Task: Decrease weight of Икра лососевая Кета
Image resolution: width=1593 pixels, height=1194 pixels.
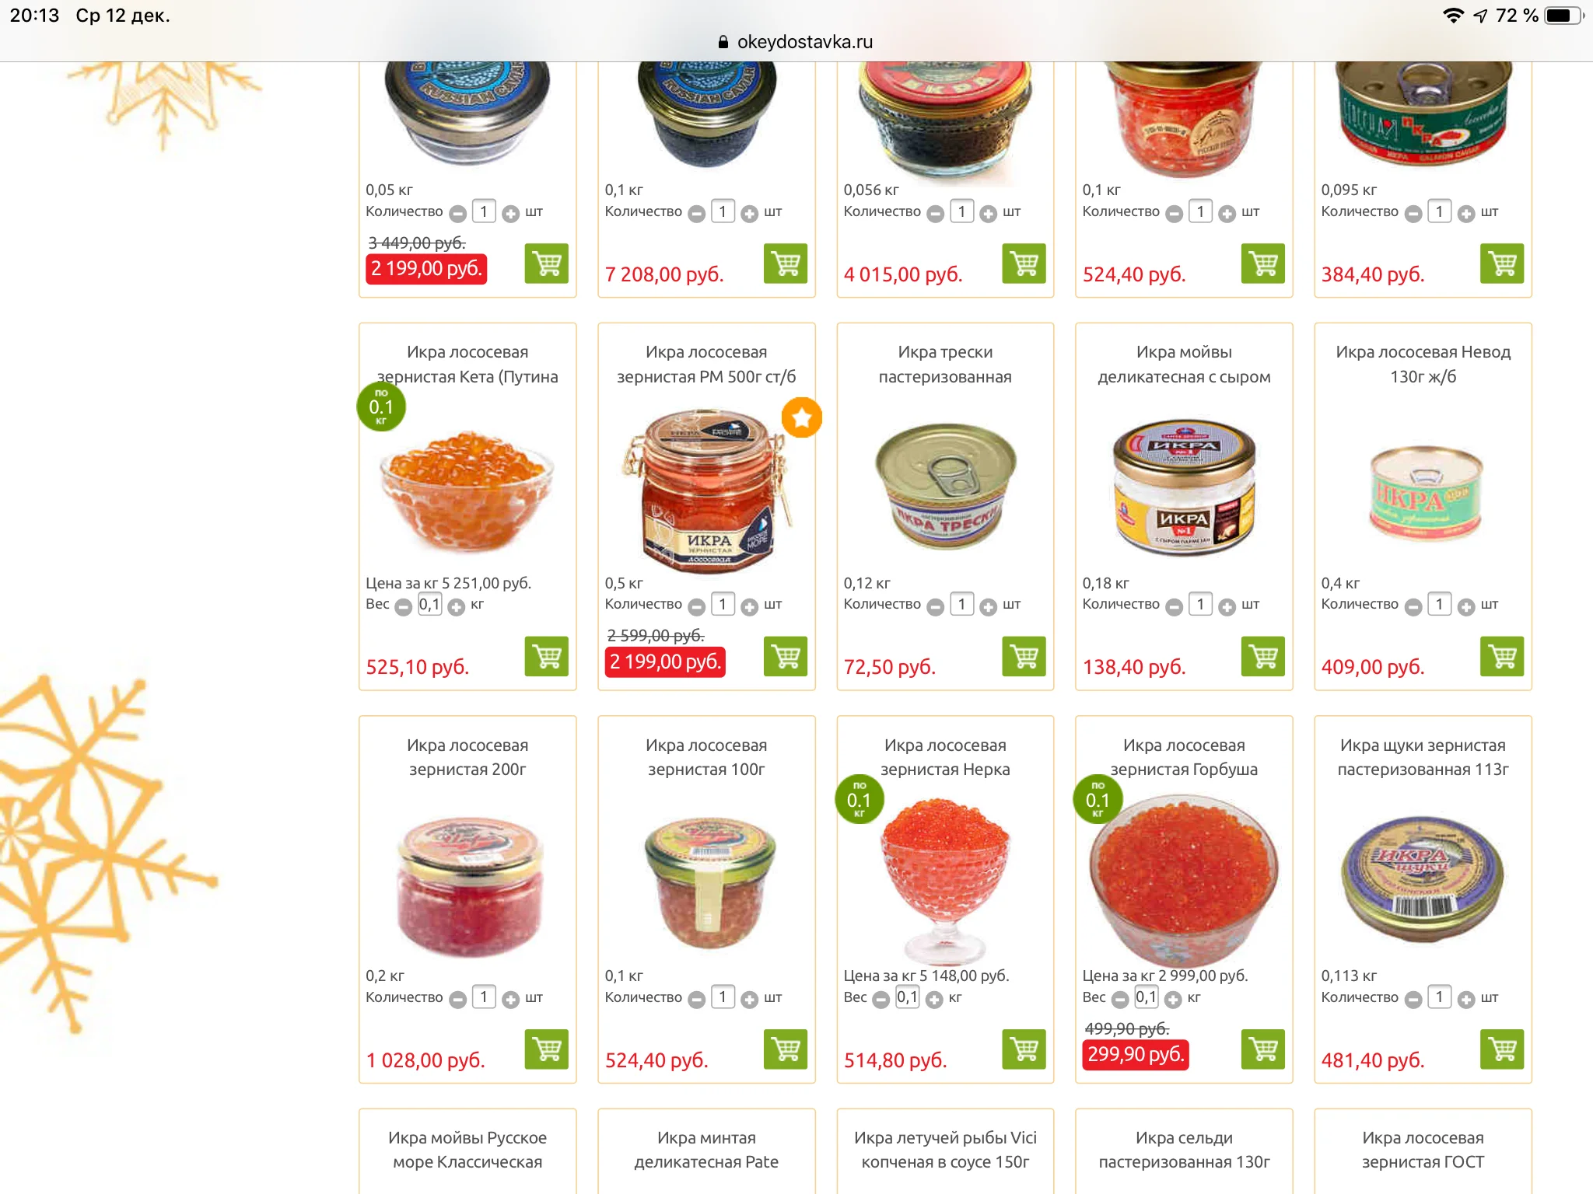Action: (x=403, y=607)
